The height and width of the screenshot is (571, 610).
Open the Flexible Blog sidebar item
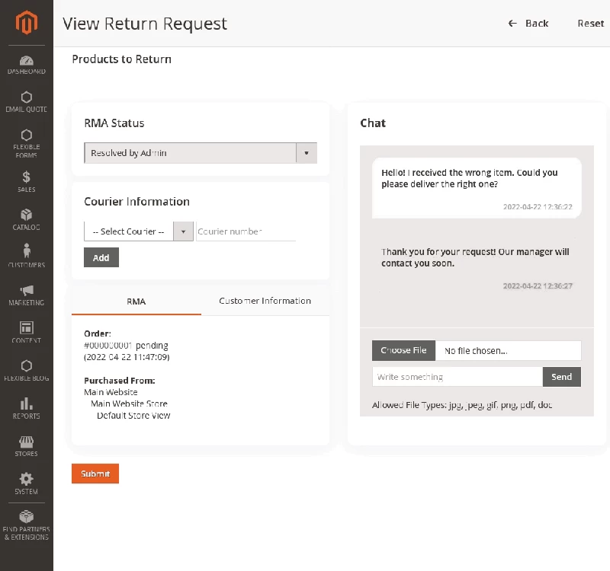[x=27, y=370]
